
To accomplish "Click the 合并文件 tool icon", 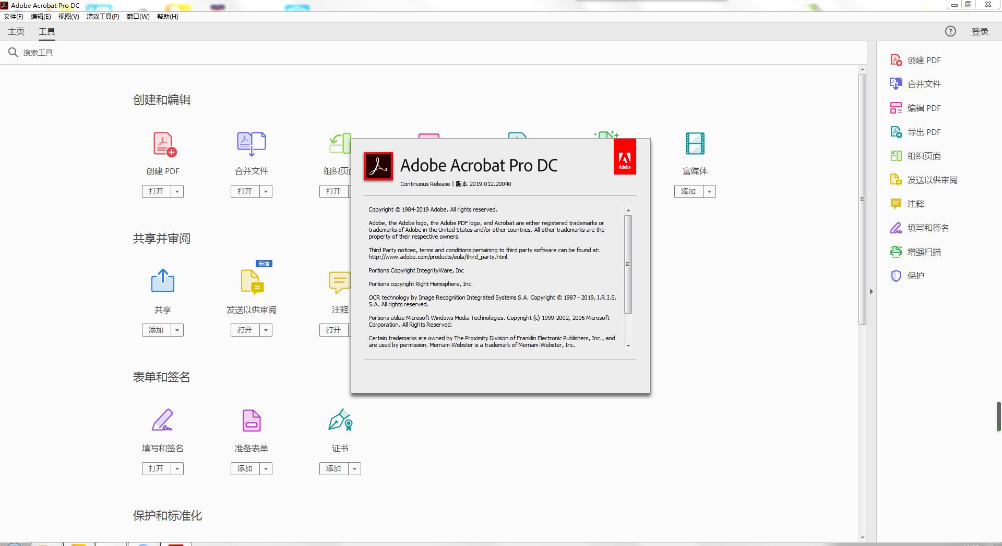I will 252,144.
